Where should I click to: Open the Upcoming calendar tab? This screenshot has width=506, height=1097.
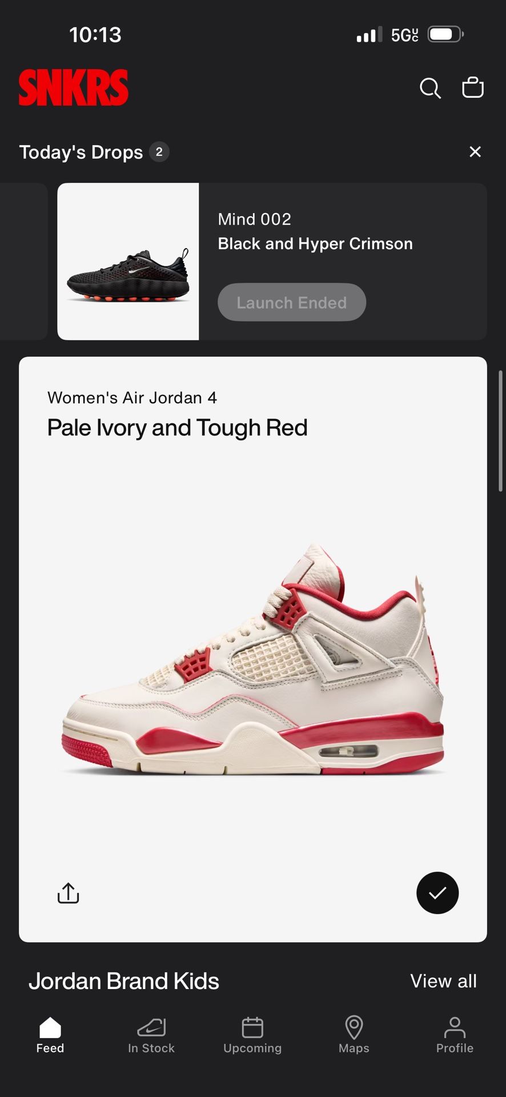point(252,1035)
